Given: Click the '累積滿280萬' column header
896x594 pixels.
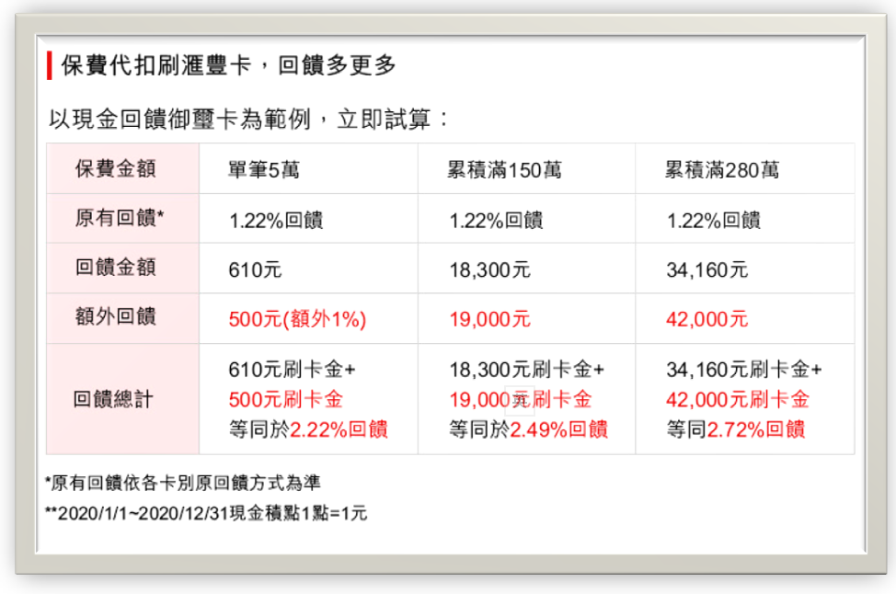Looking at the screenshot, I should pos(722,169).
